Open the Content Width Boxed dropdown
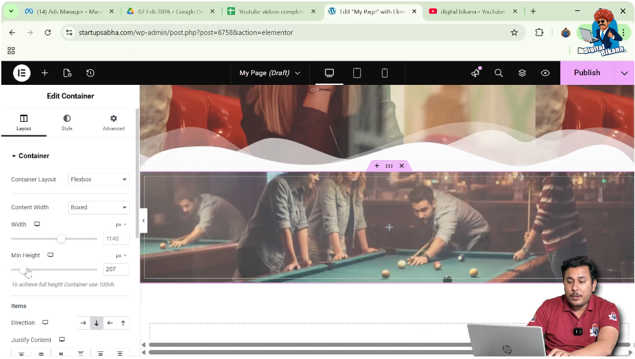Image resolution: width=635 pixels, height=359 pixels. pos(99,207)
